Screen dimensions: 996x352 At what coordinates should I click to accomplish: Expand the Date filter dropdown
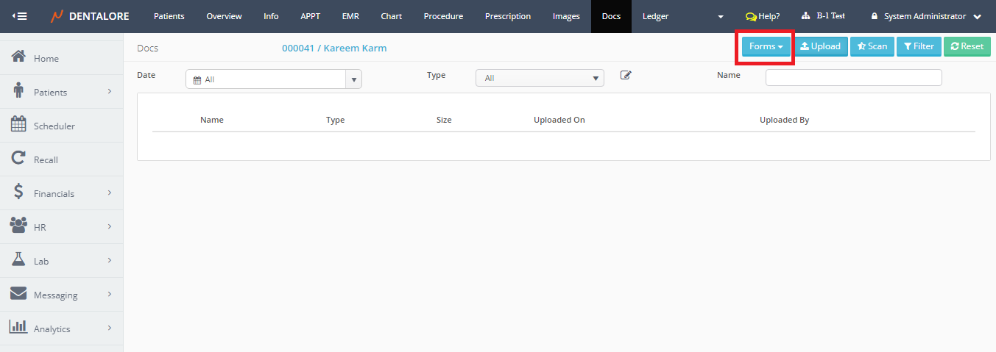click(x=353, y=79)
